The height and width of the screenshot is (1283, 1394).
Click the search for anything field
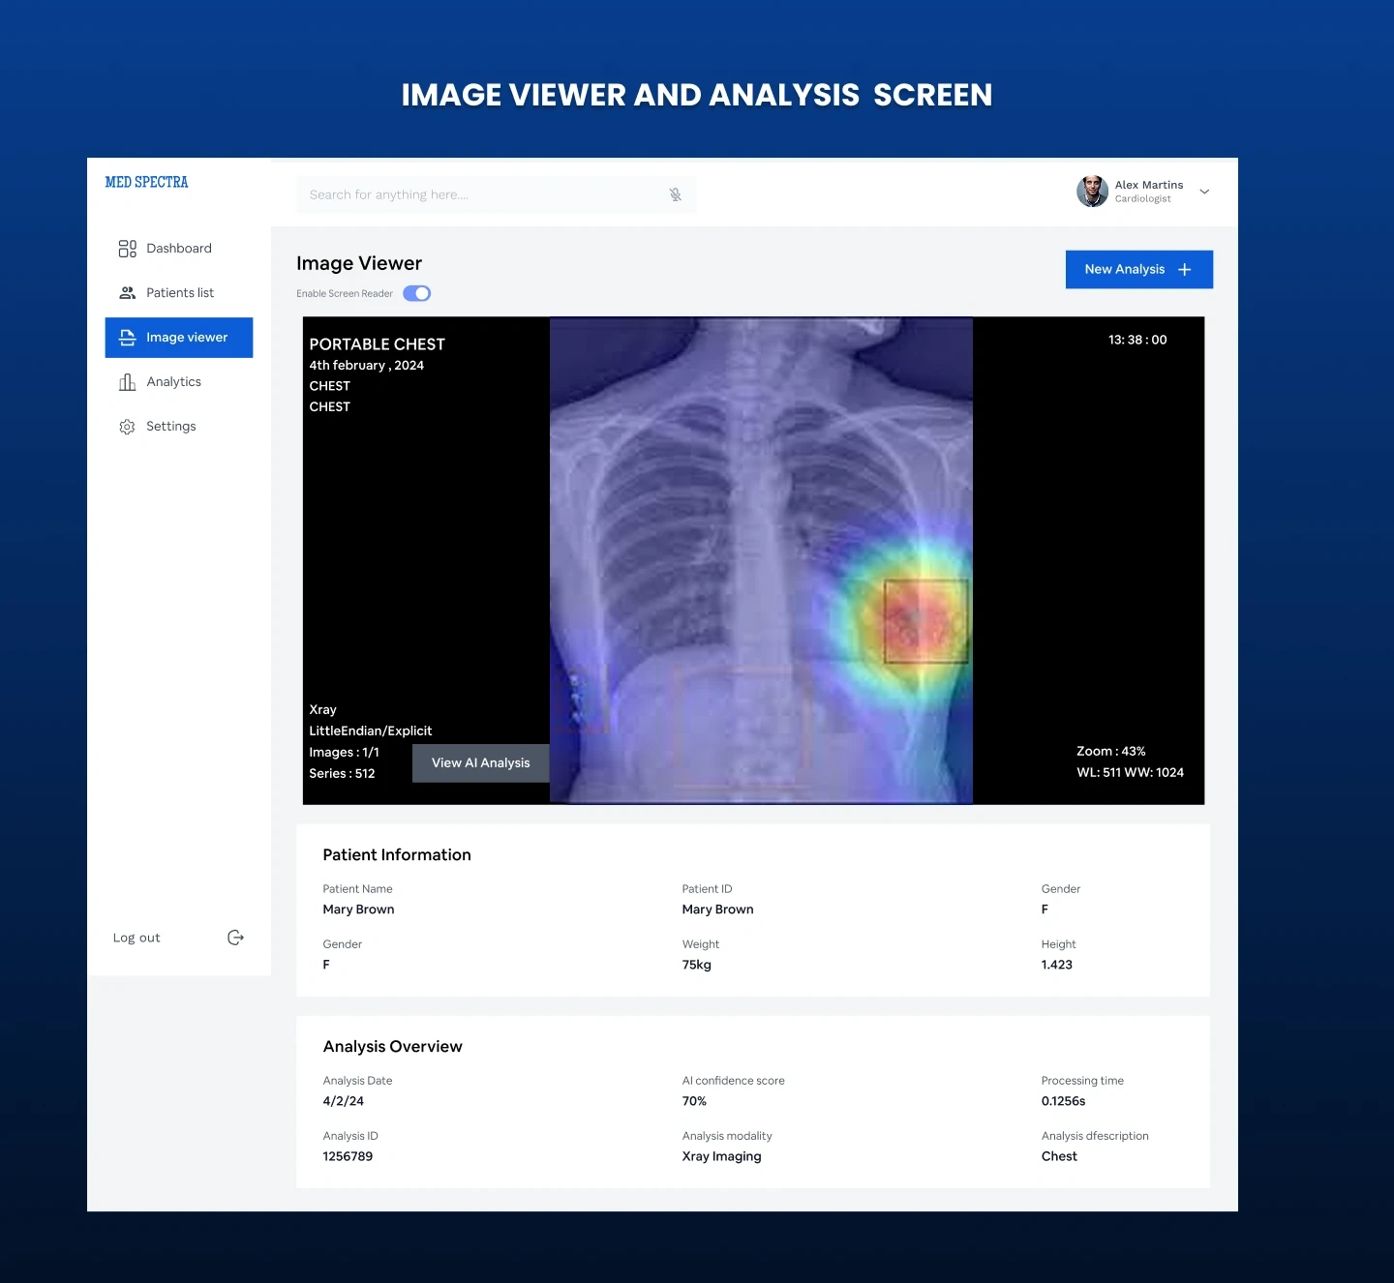(497, 194)
